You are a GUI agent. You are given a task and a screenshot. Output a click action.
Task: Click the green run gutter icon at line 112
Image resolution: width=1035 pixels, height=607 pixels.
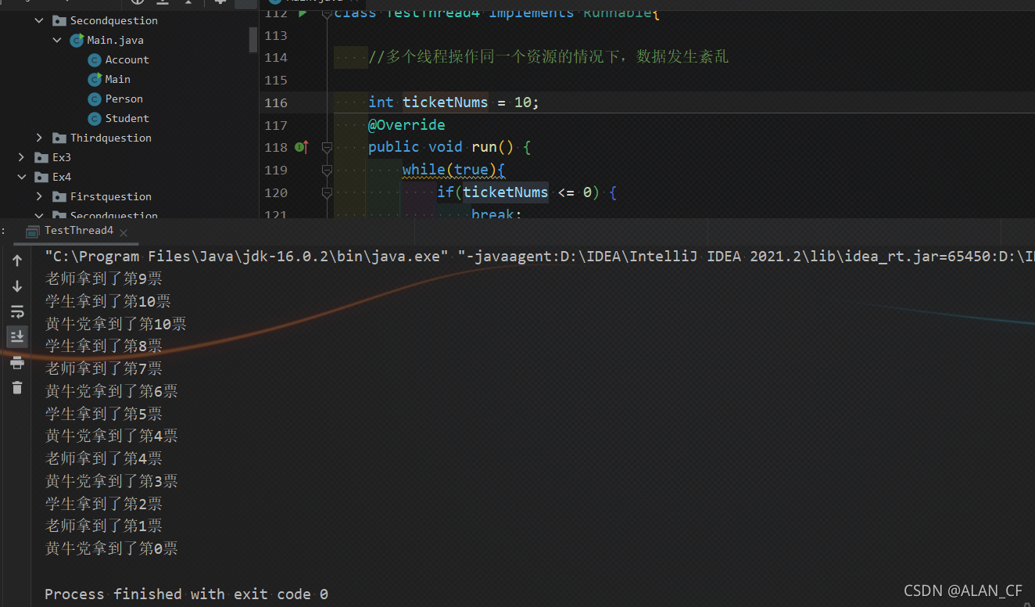(x=303, y=13)
